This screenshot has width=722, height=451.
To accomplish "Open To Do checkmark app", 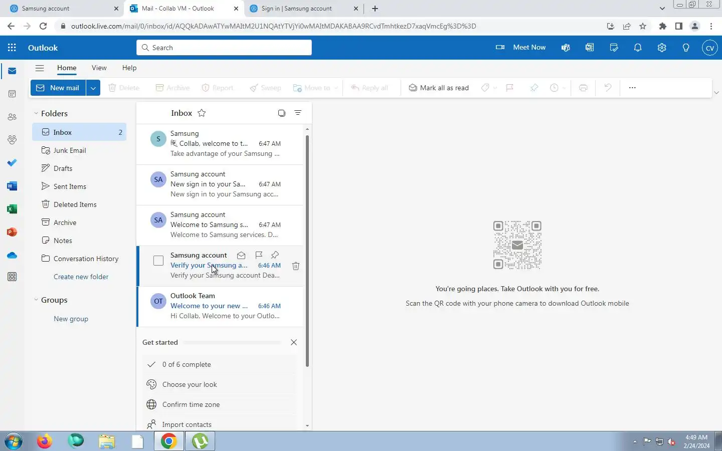I will coord(12,163).
